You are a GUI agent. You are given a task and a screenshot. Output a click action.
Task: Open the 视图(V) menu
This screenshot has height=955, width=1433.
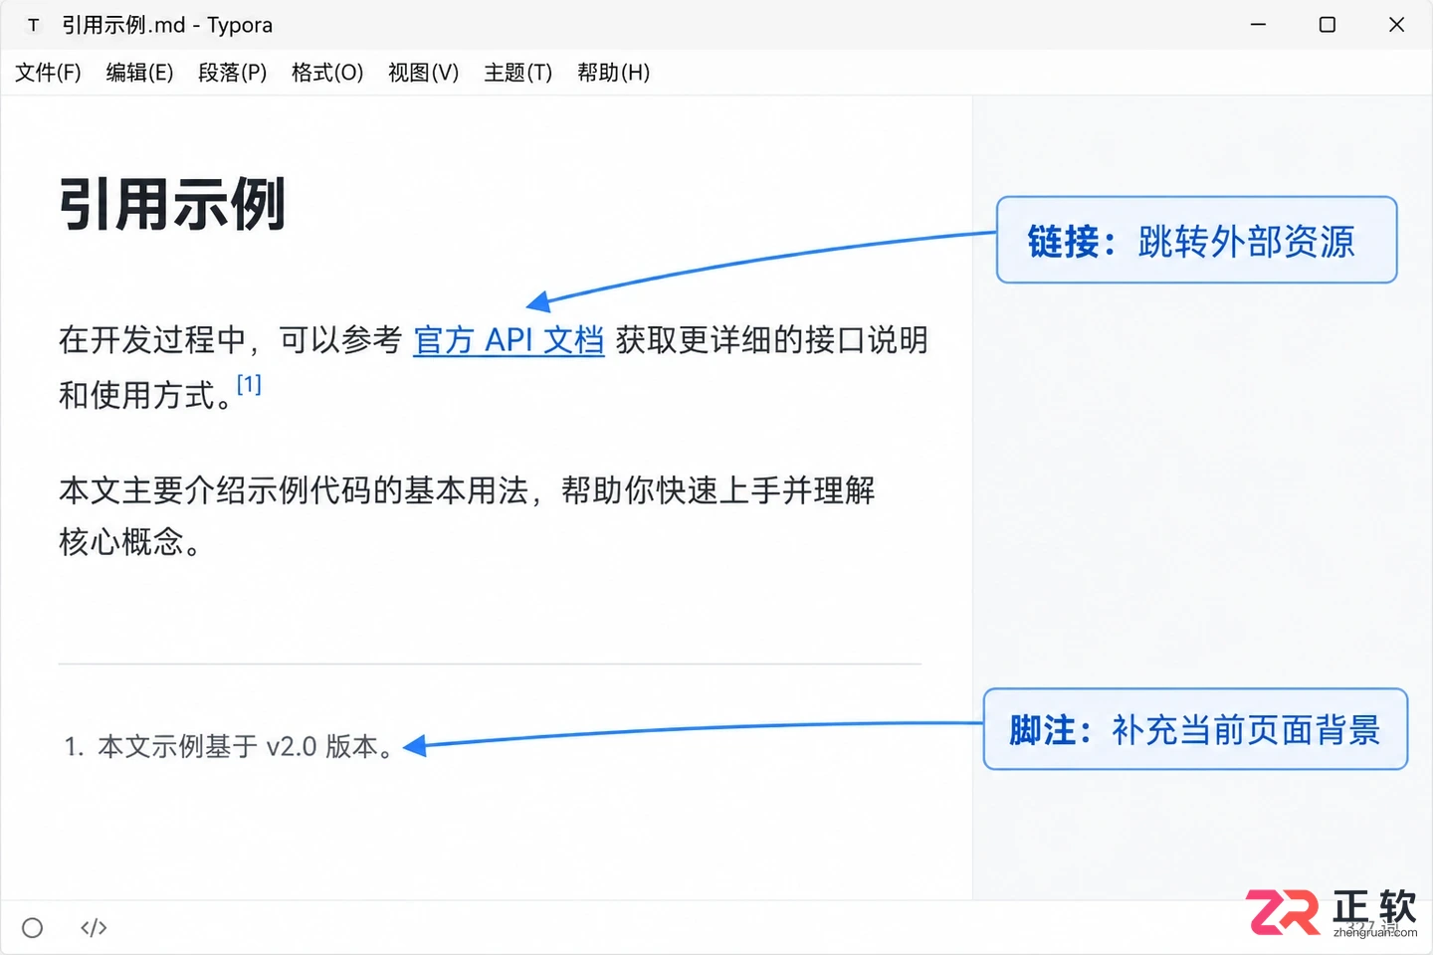click(x=423, y=73)
